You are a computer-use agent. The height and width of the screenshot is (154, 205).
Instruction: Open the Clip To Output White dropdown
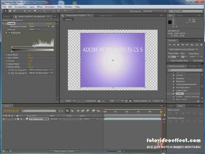(x=41, y=73)
